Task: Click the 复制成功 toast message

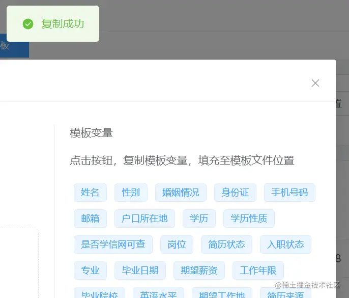Action: pos(53,23)
